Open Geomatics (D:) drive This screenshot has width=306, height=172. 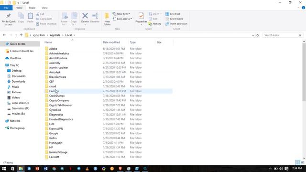tap(18, 108)
